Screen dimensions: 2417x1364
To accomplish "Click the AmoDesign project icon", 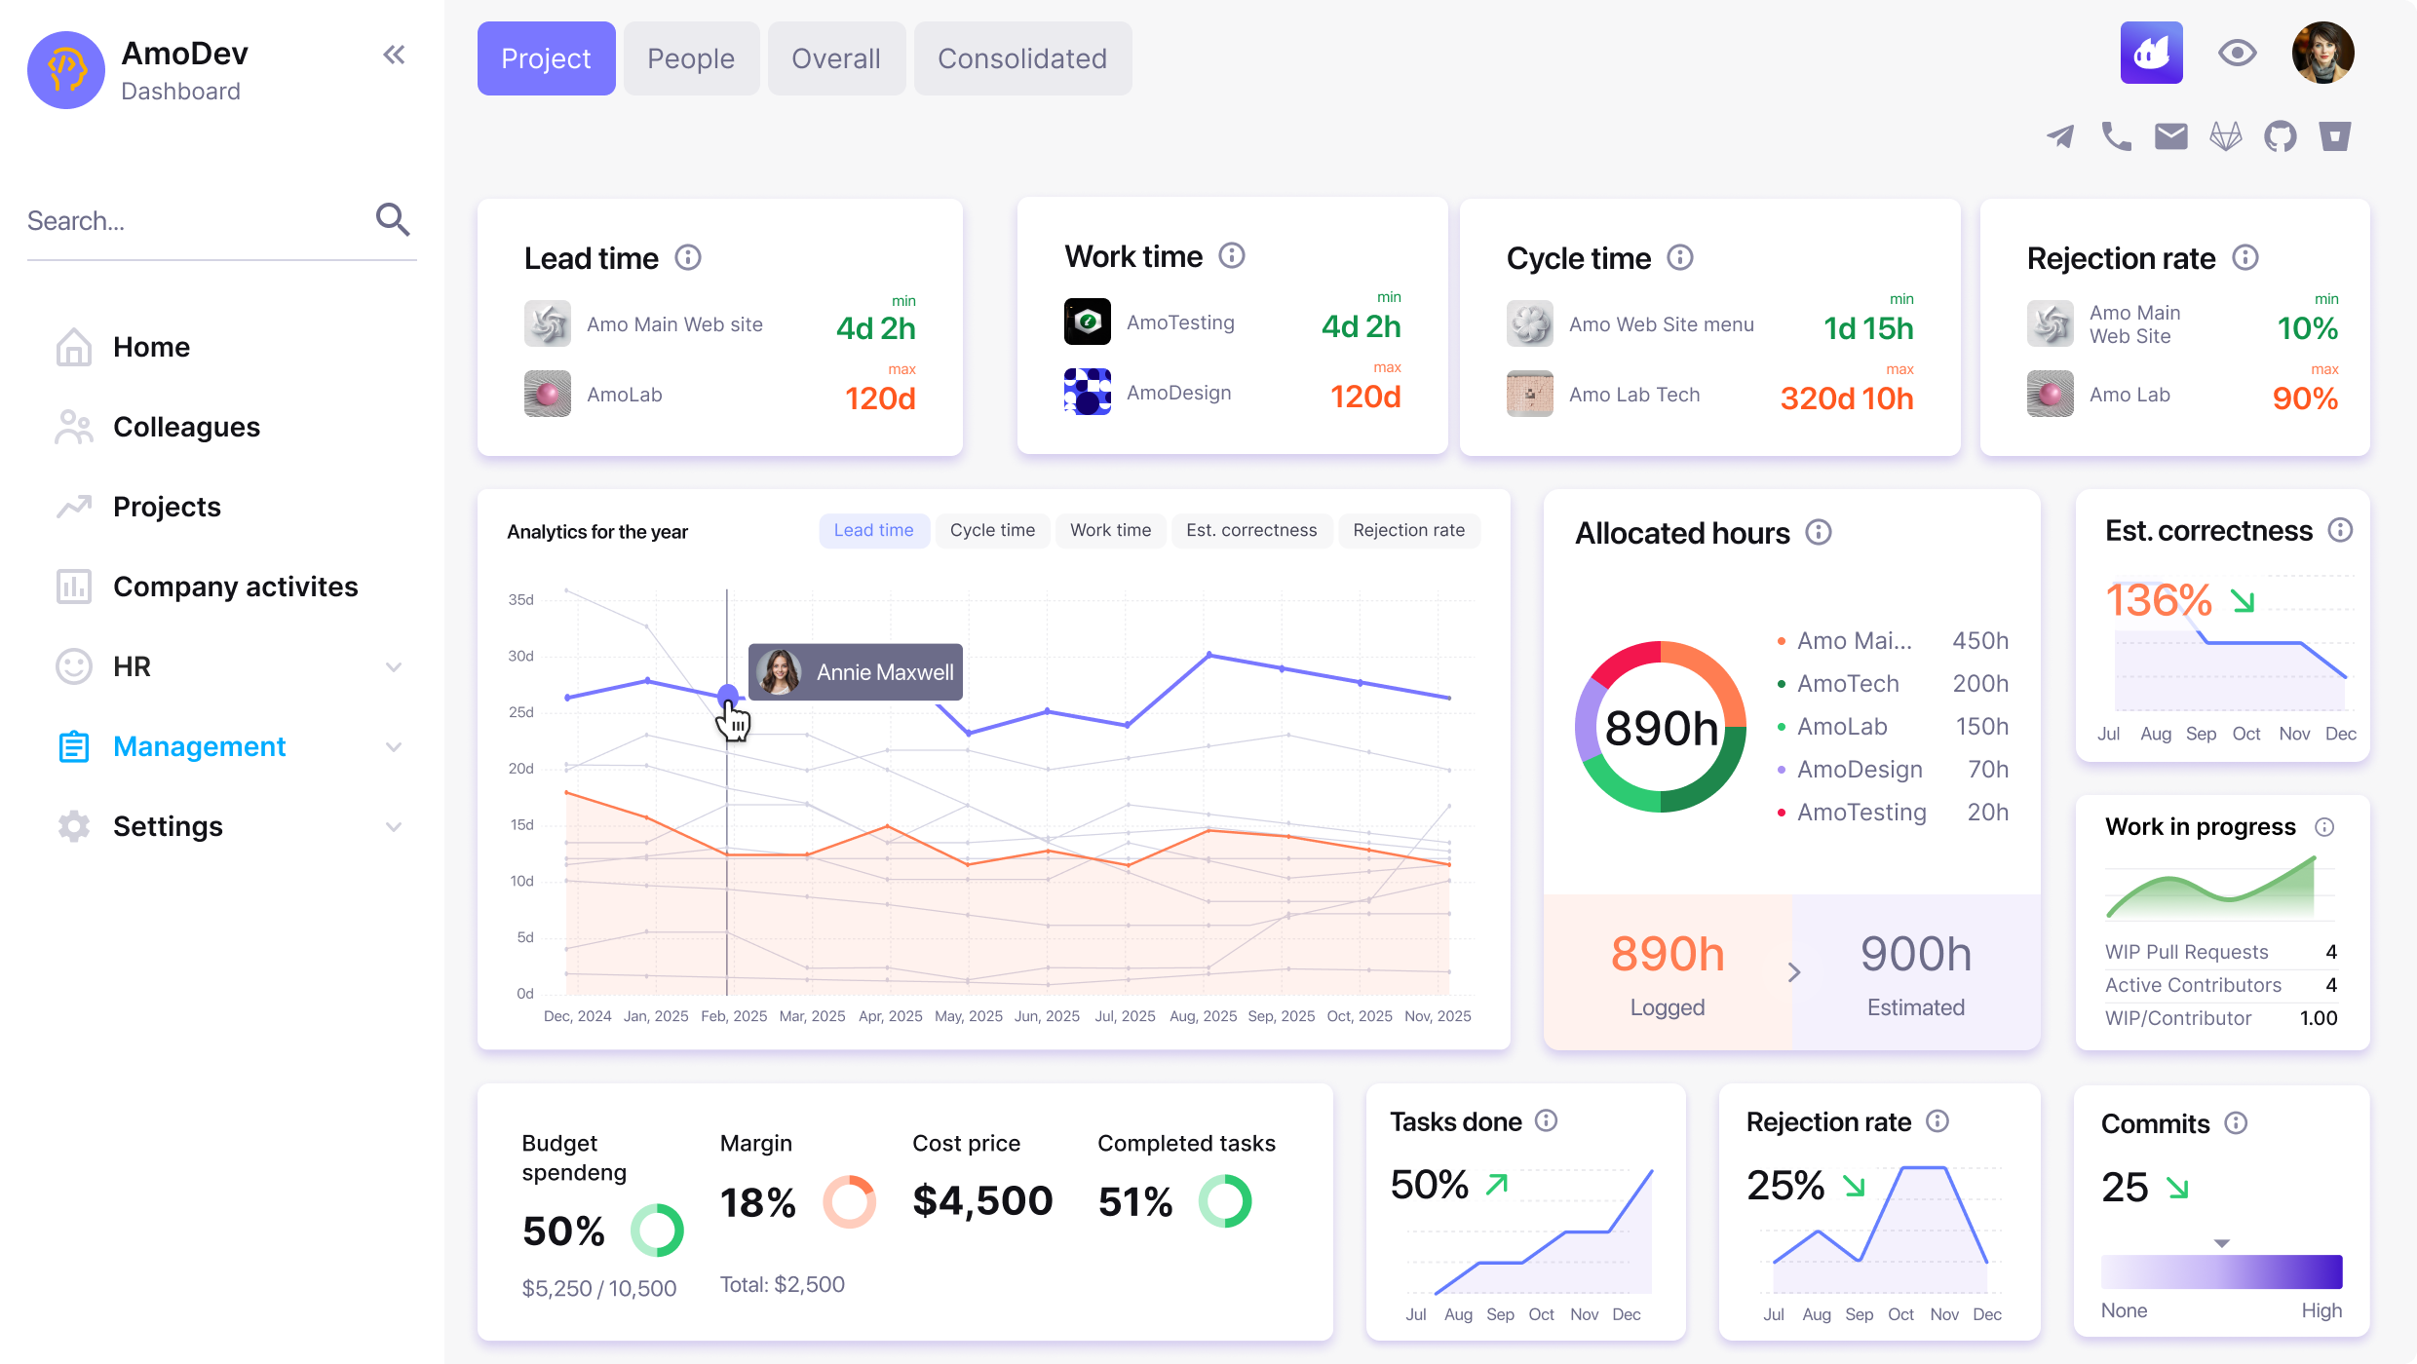I will (x=1088, y=392).
